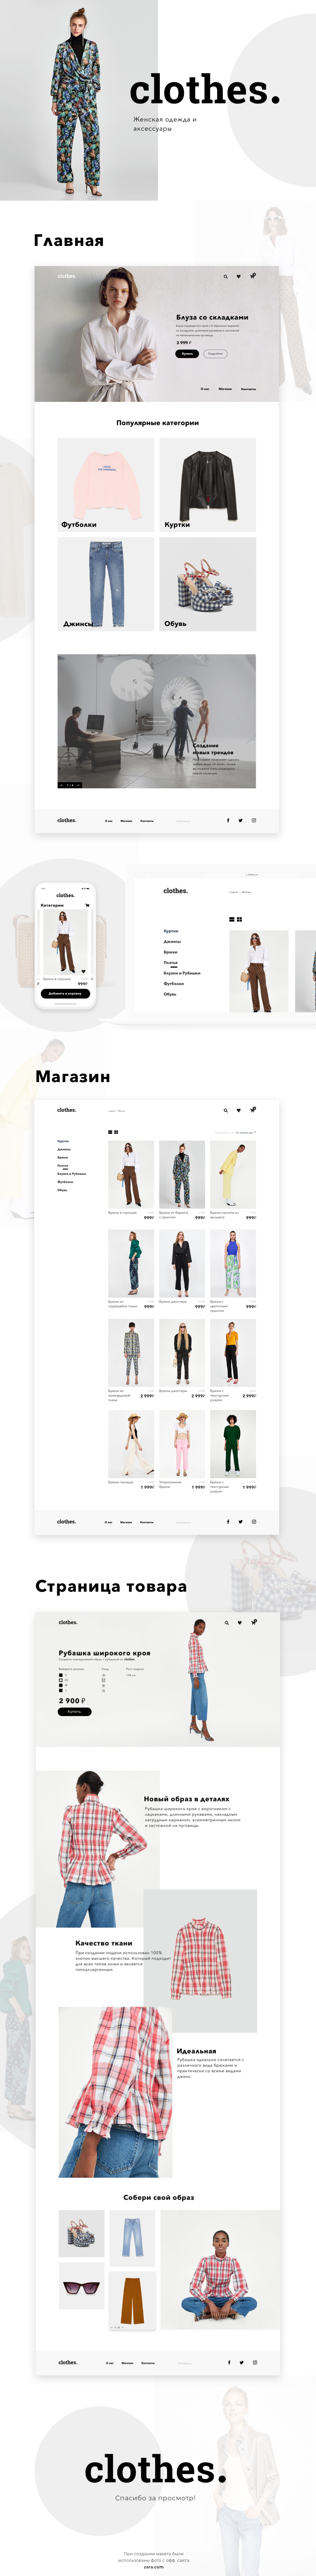
Task: Open Магазин in Главная page footer
Action: pyautogui.click(x=126, y=821)
